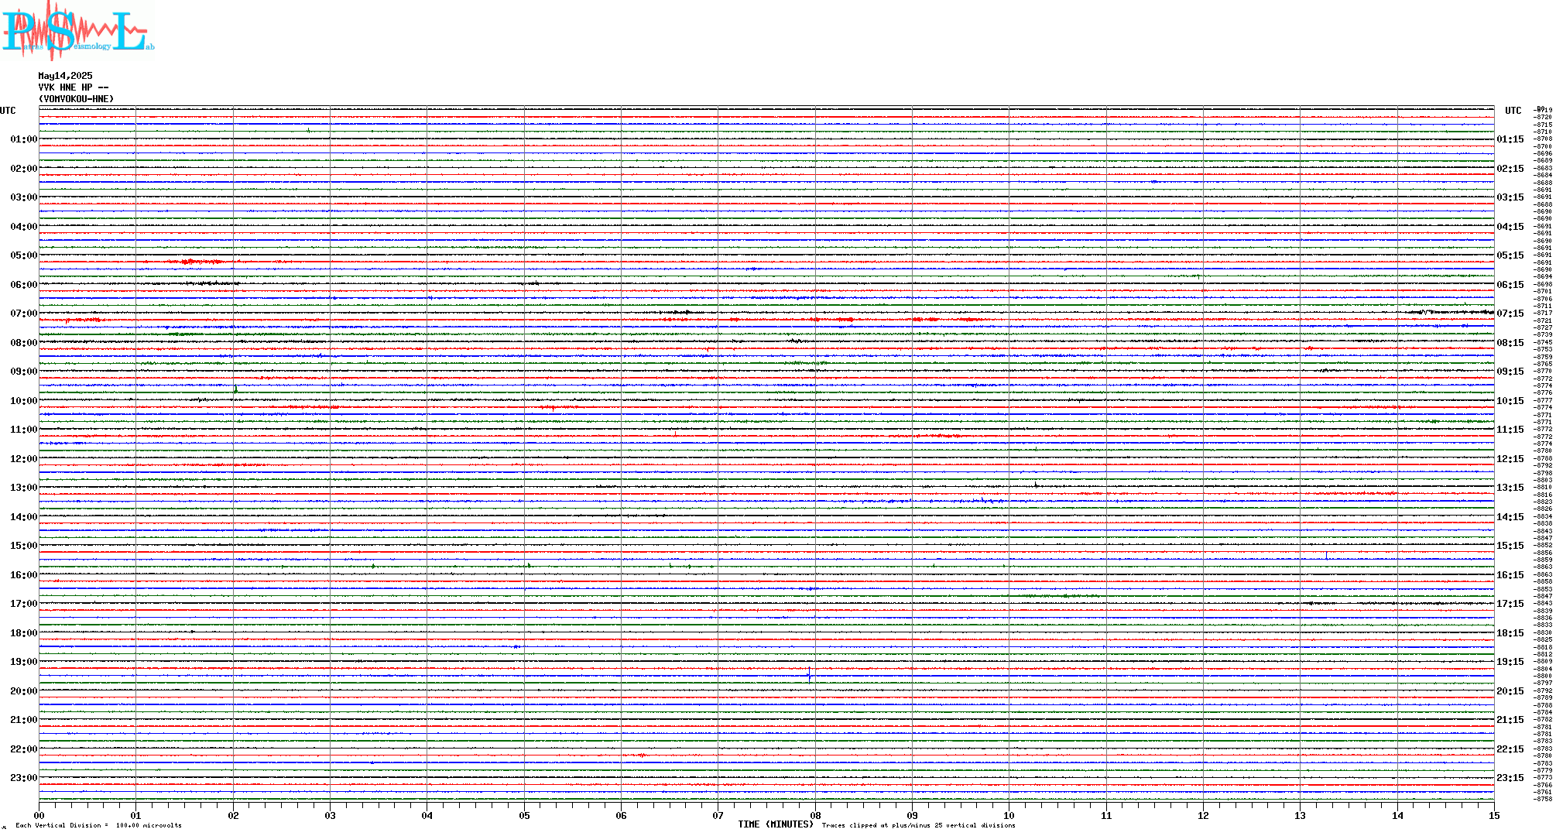Click the 23:15 right-side time label
This screenshot has width=1556, height=836.
click(x=1510, y=778)
